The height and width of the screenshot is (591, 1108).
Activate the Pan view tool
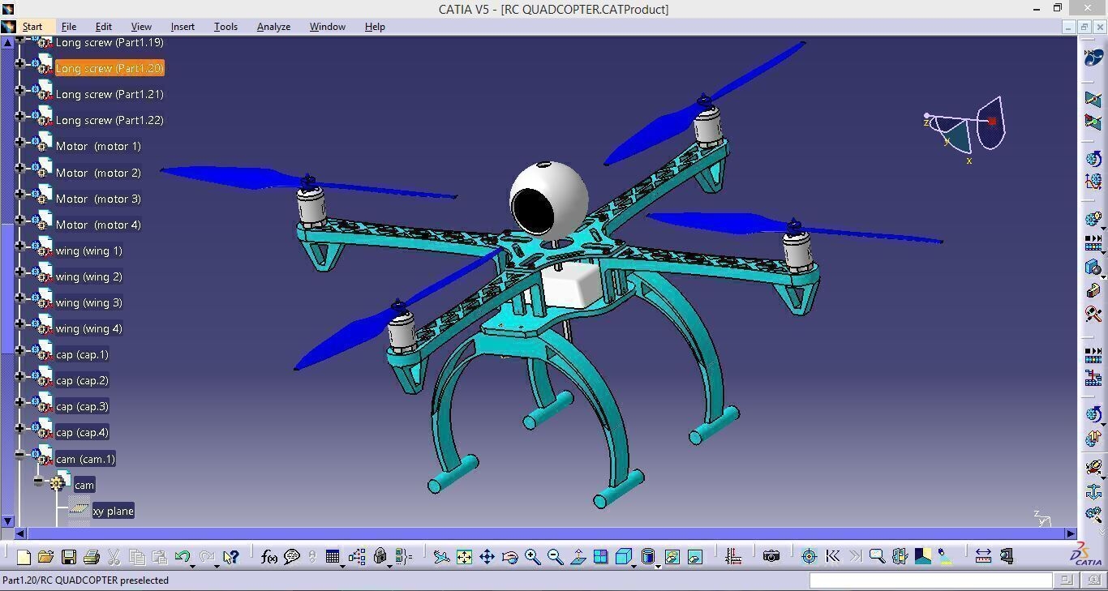click(487, 556)
